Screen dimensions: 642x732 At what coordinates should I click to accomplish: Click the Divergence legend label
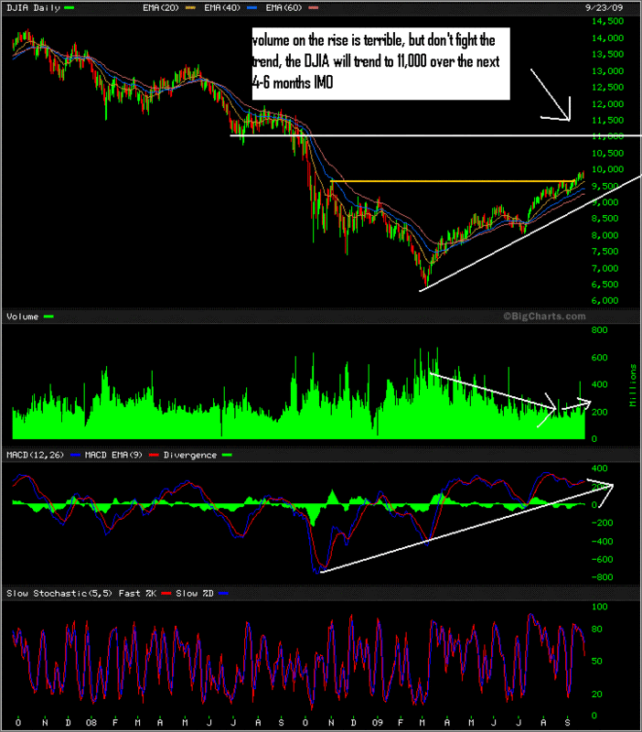click(x=190, y=455)
